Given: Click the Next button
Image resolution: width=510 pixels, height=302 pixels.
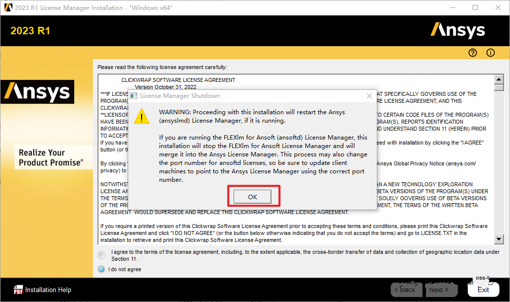Looking at the screenshot, I should 442,290.
